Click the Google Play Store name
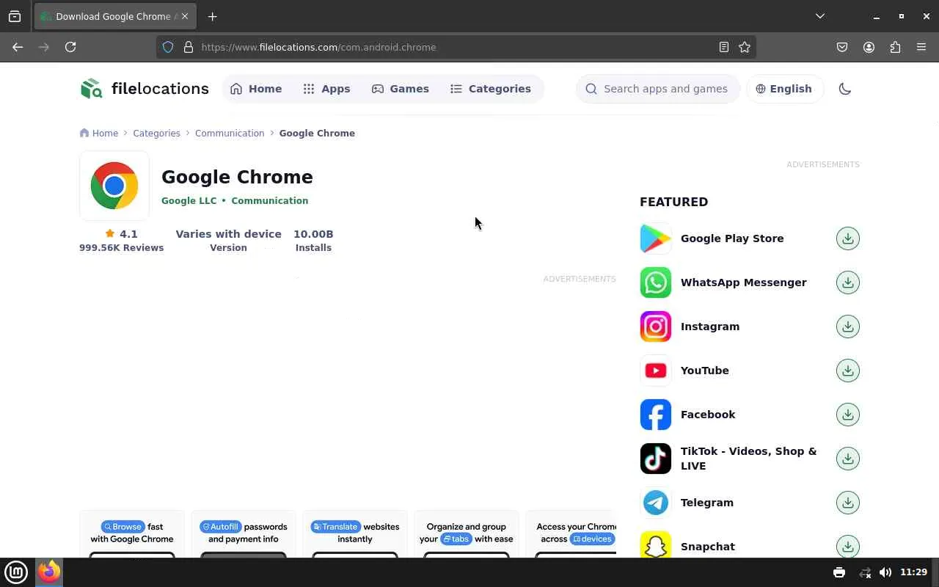Screen dimensions: 939x587 732,238
